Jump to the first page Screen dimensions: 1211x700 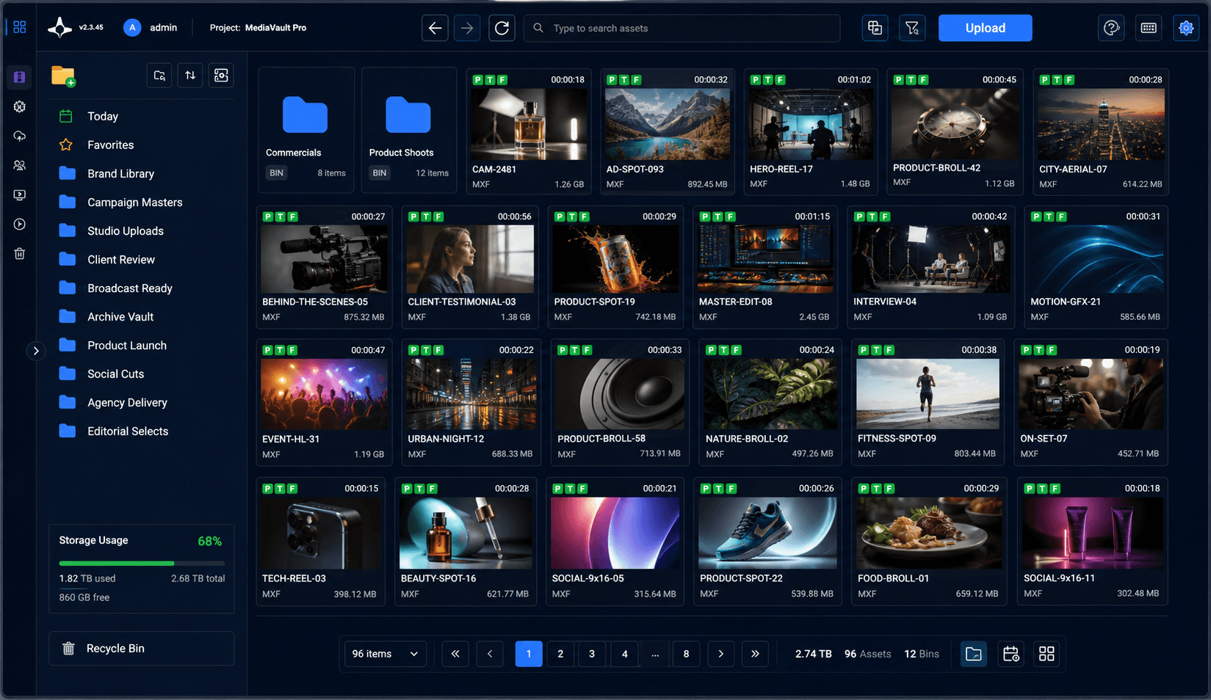455,654
